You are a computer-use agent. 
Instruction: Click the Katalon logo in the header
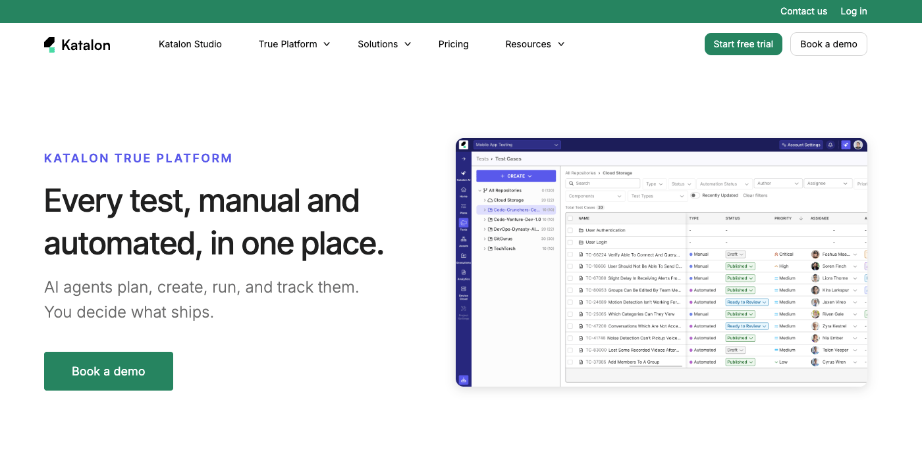(x=77, y=45)
